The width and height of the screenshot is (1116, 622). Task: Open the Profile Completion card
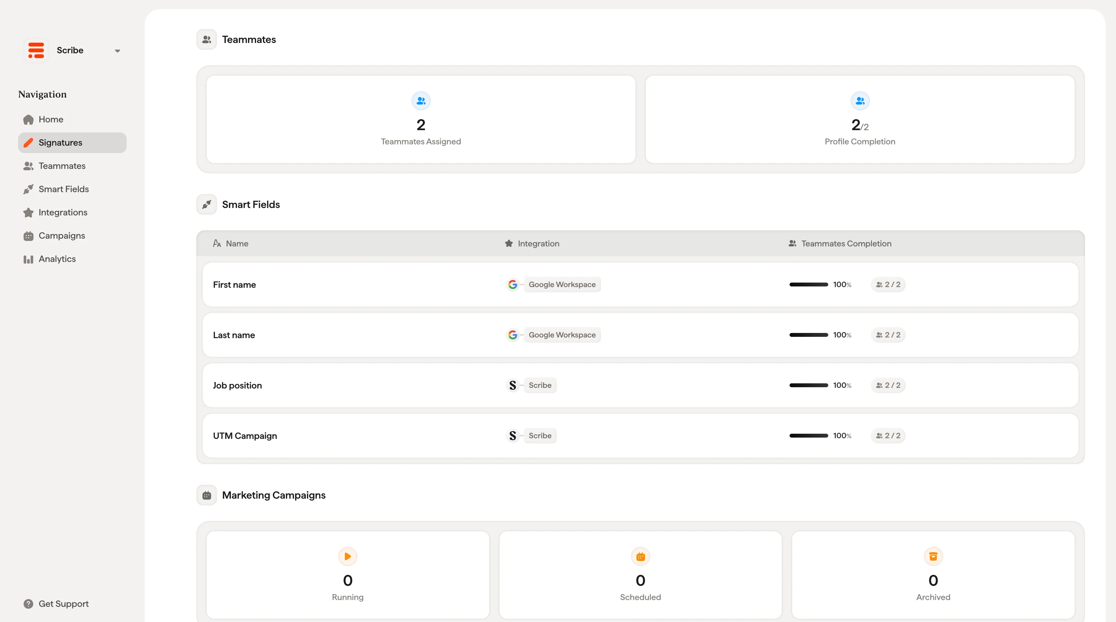point(860,119)
